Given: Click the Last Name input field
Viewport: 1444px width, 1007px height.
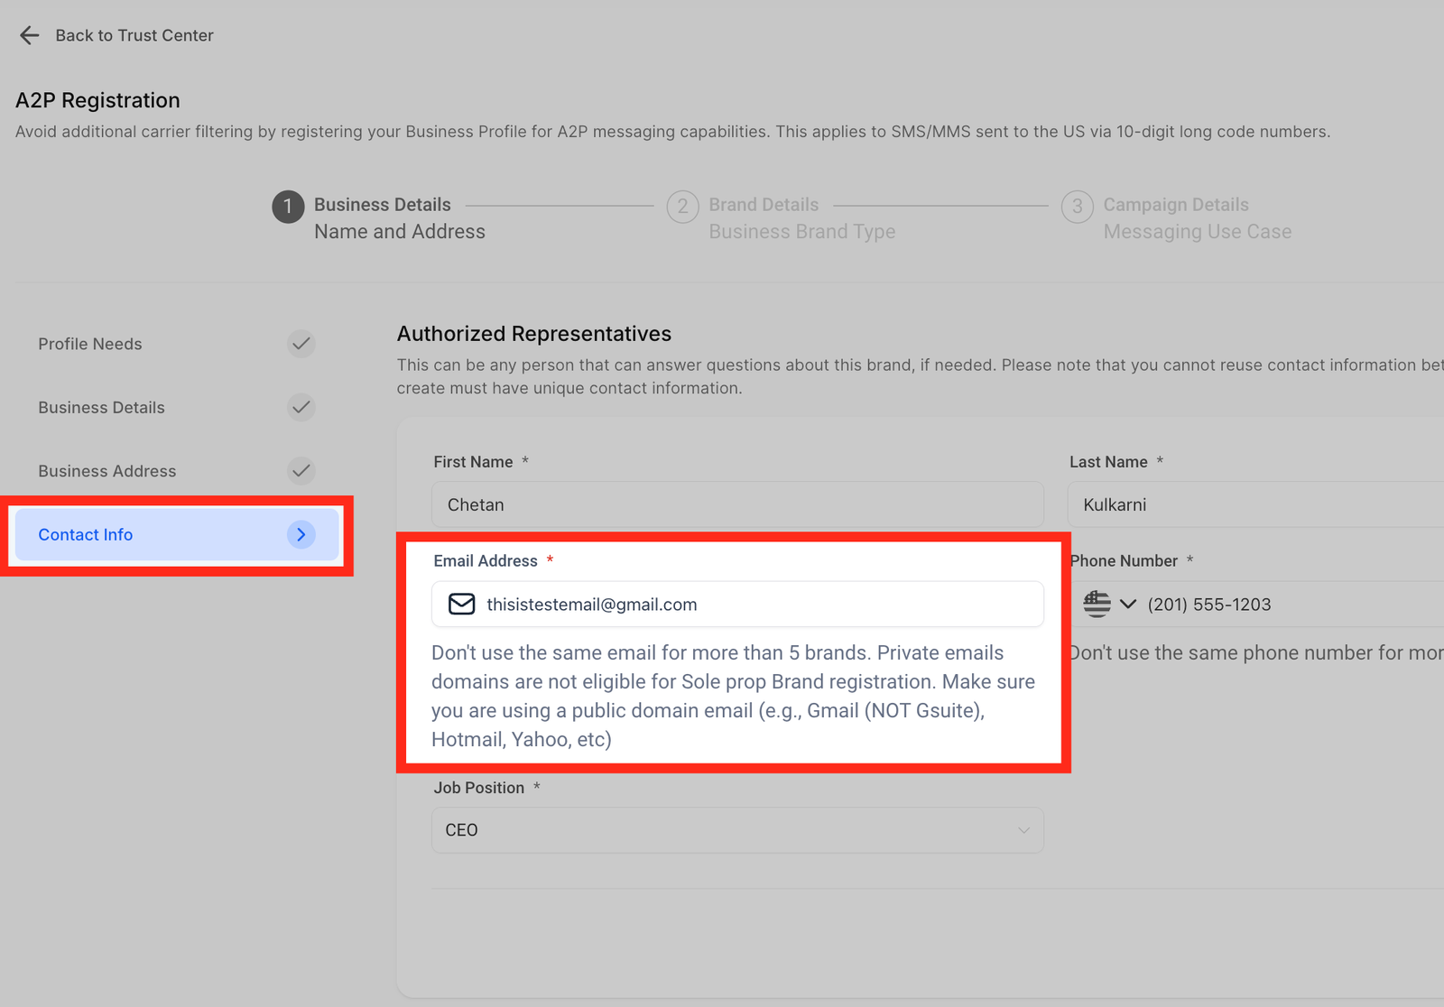Looking at the screenshot, I should click(1254, 504).
